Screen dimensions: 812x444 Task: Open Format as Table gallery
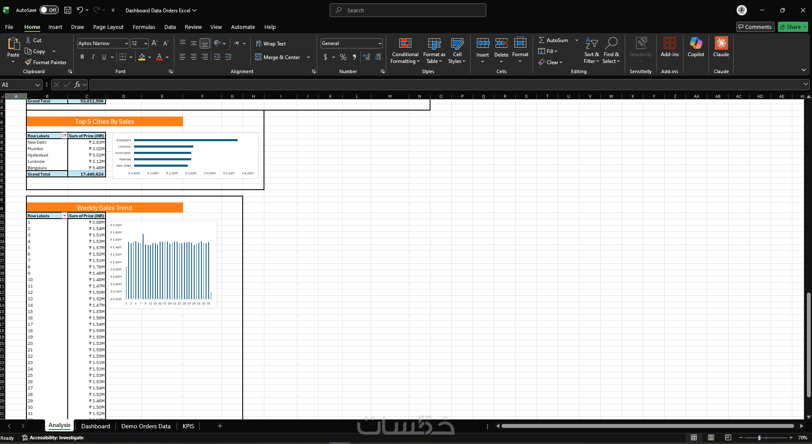[434, 51]
